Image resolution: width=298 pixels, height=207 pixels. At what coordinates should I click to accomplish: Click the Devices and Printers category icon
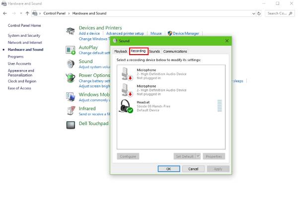[71, 31]
